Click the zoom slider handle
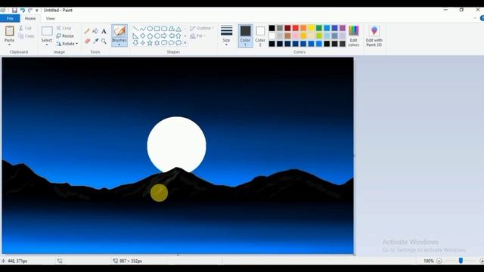Screen dimensions: 484x272 pos(461,261)
